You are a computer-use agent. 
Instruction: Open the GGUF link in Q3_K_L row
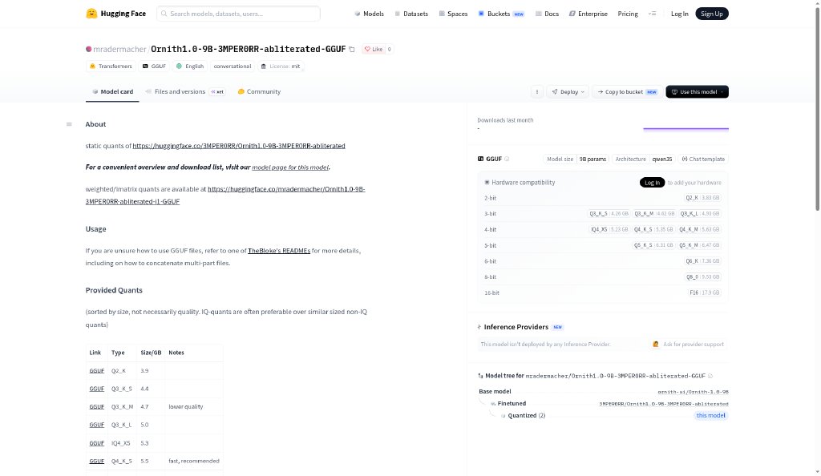pyautogui.click(x=97, y=425)
